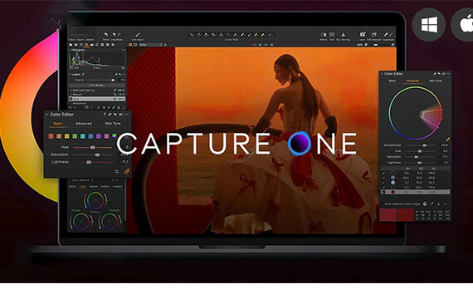The width and height of the screenshot is (473, 299).
Task: Click the Exposure Warning triangle icon
Action: [x=343, y=34]
